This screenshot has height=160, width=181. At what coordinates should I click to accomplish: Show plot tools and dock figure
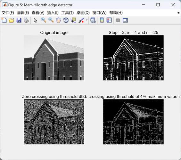125,20
